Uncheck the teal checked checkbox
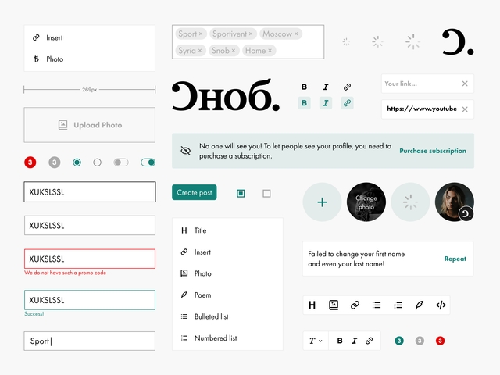This screenshot has width=500, height=375. click(x=241, y=193)
